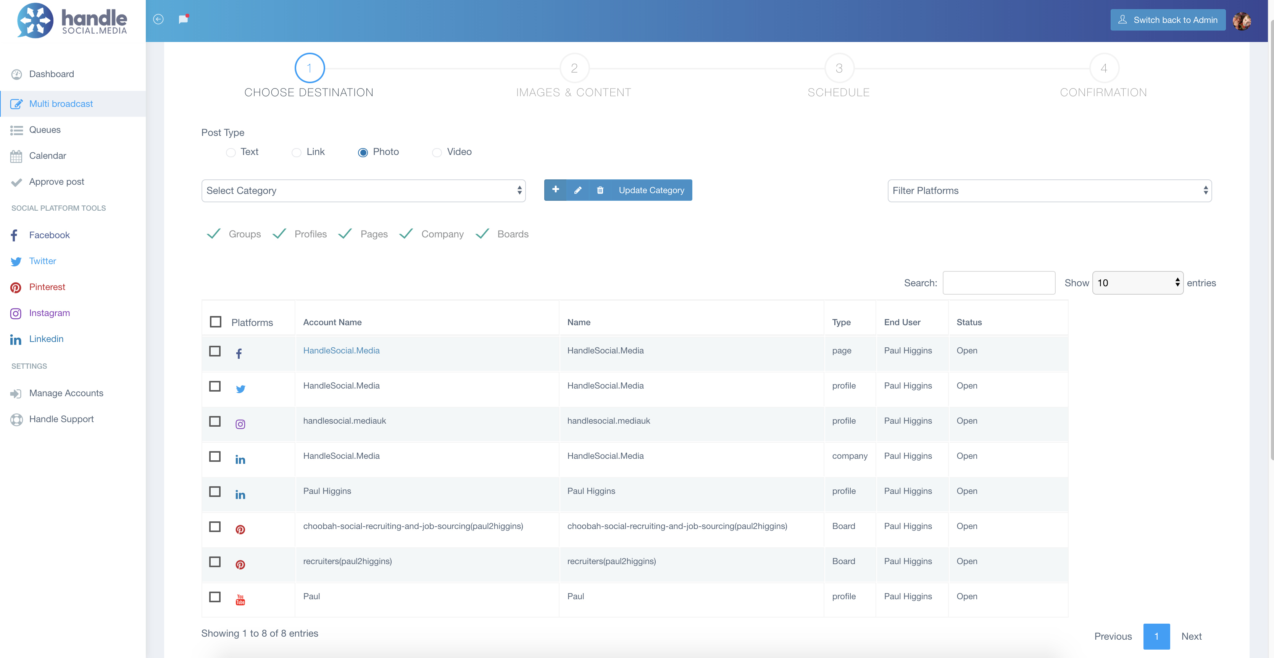This screenshot has height=658, width=1274.
Task: Open the Pinterest sidebar icon
Action: 16,287
